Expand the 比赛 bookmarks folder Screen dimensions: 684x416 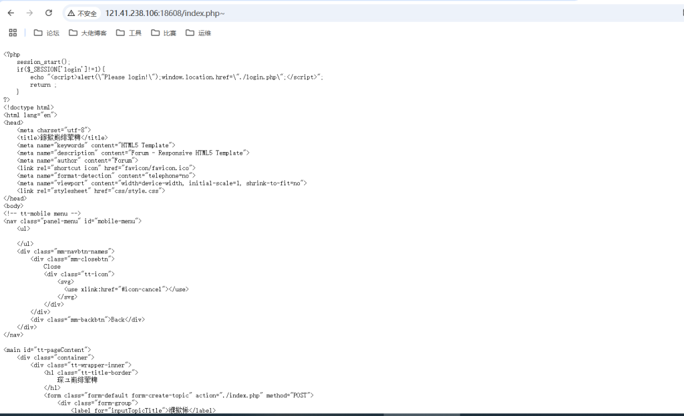point(164,33)
